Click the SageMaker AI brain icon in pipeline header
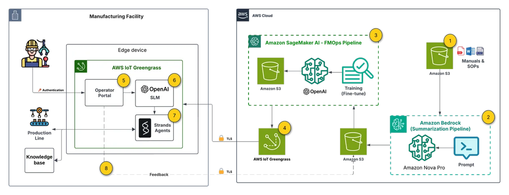The image size is (509, 195). pos(254,41)
